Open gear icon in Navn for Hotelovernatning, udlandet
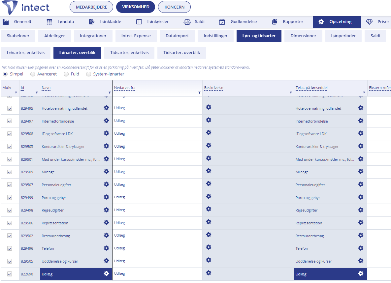The width and height of the screenshot is (391, 283). tap(106, 108)
